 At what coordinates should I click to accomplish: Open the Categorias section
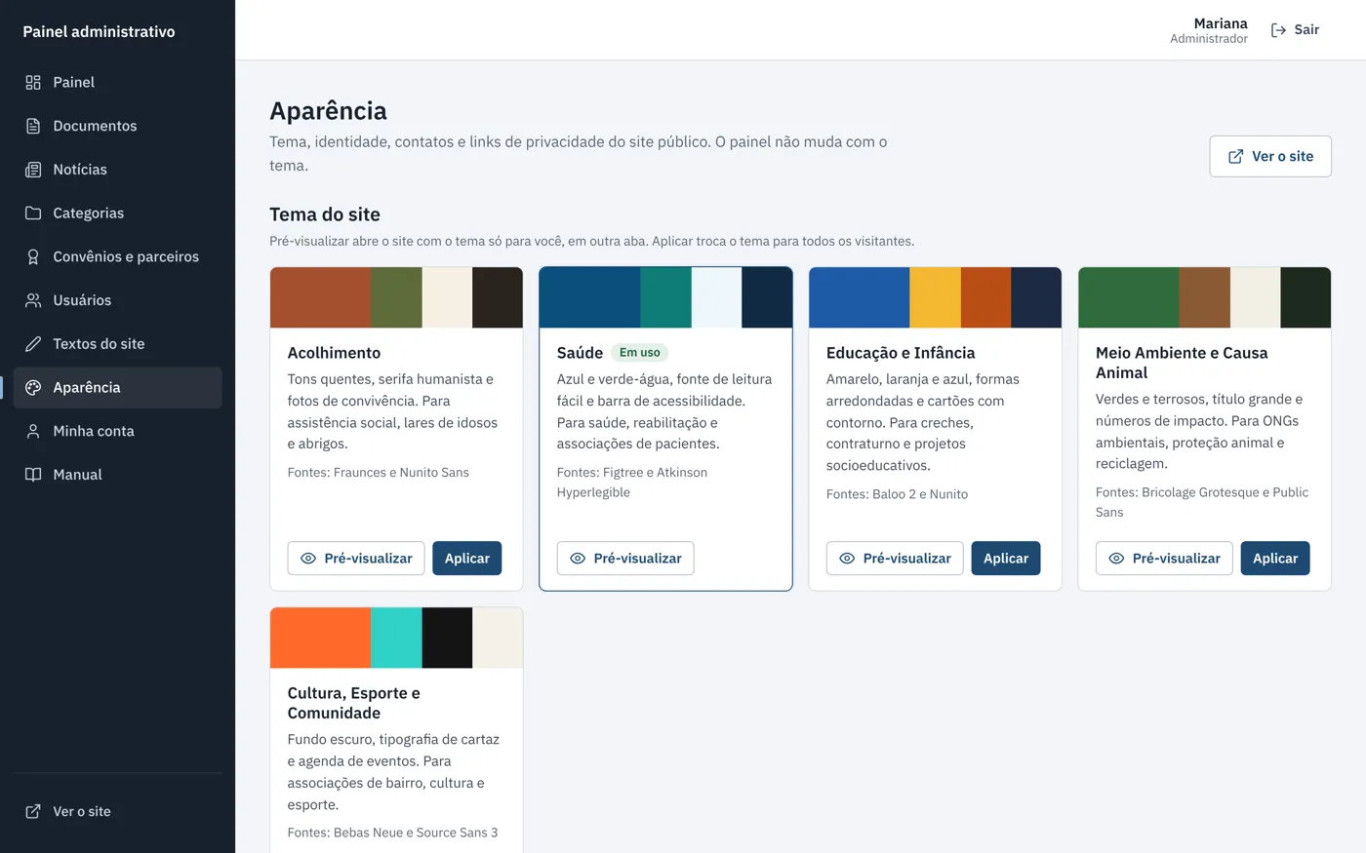pyautogui.click(x=118, y=213)
